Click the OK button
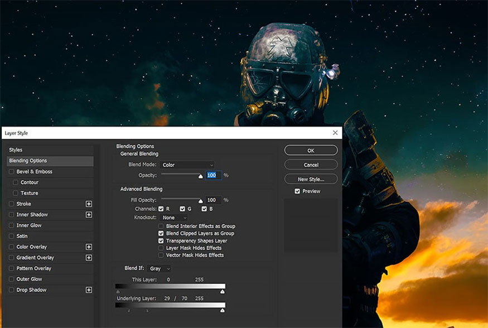The image size is (488, 328). (311, 150)
